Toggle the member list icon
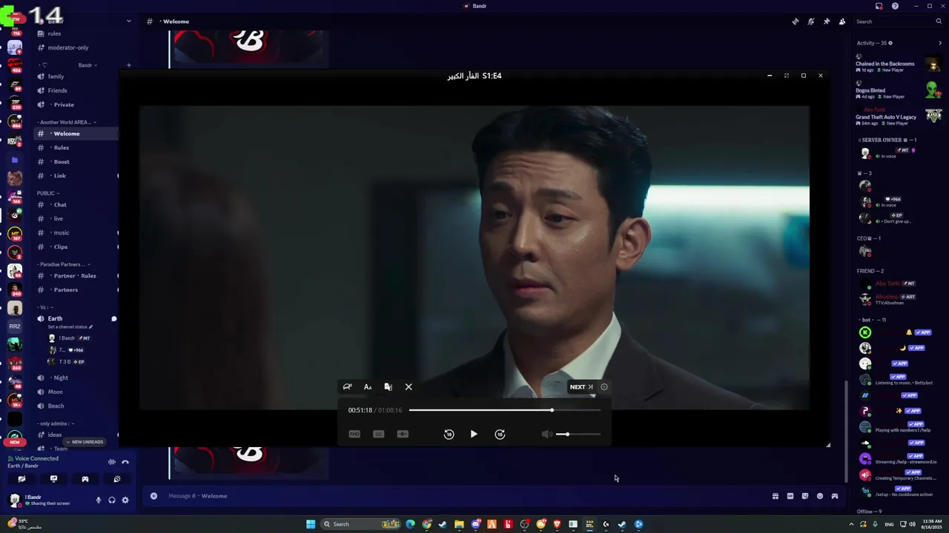Image resolution: width=949 pixels, height=533 pixels. click(842, 21)
